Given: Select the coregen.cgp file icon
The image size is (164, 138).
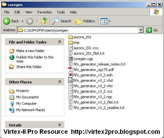Looking at the screenshot, I should coord(70,59).
